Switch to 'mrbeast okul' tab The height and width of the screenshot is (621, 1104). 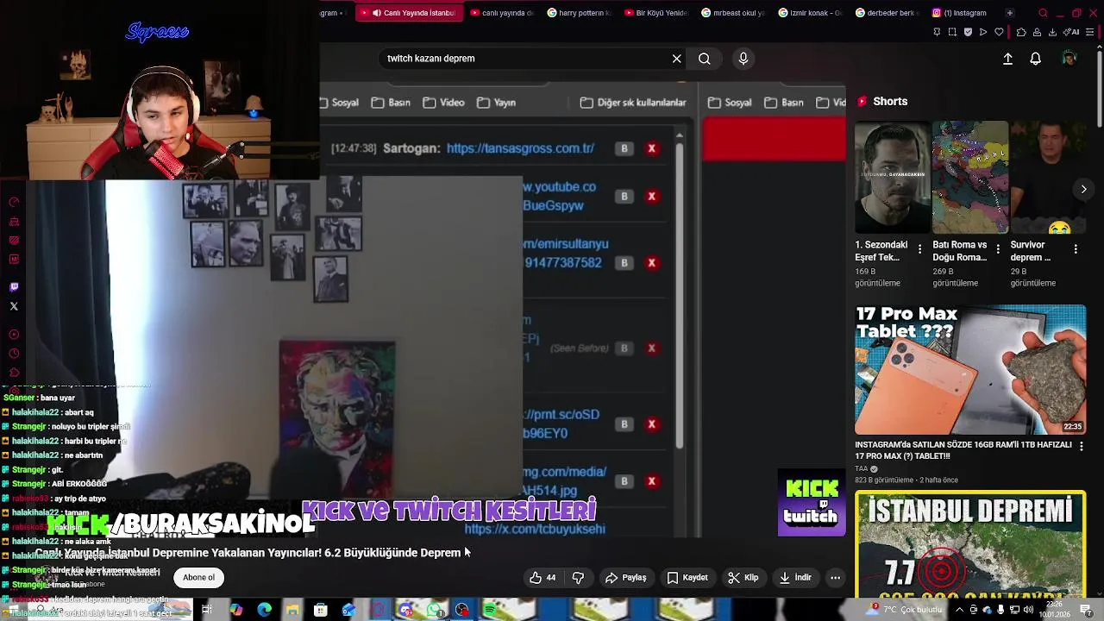733,13
